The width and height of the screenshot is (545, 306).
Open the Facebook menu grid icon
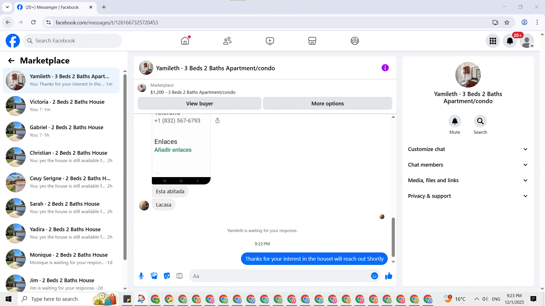[x=493, y=41]
